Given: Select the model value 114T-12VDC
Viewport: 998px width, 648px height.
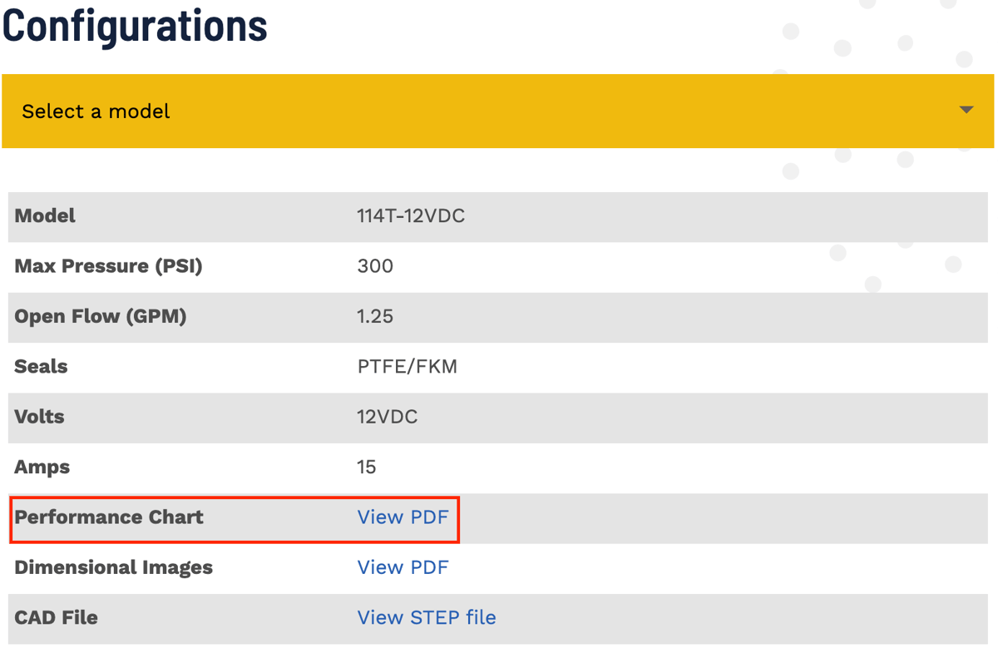Looking at the screenshot, I should click(x=411, y=216).
